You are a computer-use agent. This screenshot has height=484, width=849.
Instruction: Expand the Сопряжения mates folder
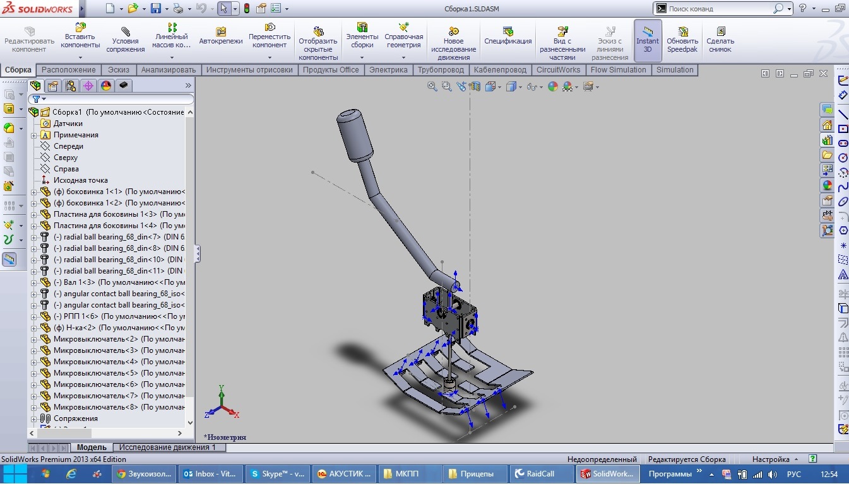pyautogui.click(x=34, y=418)
